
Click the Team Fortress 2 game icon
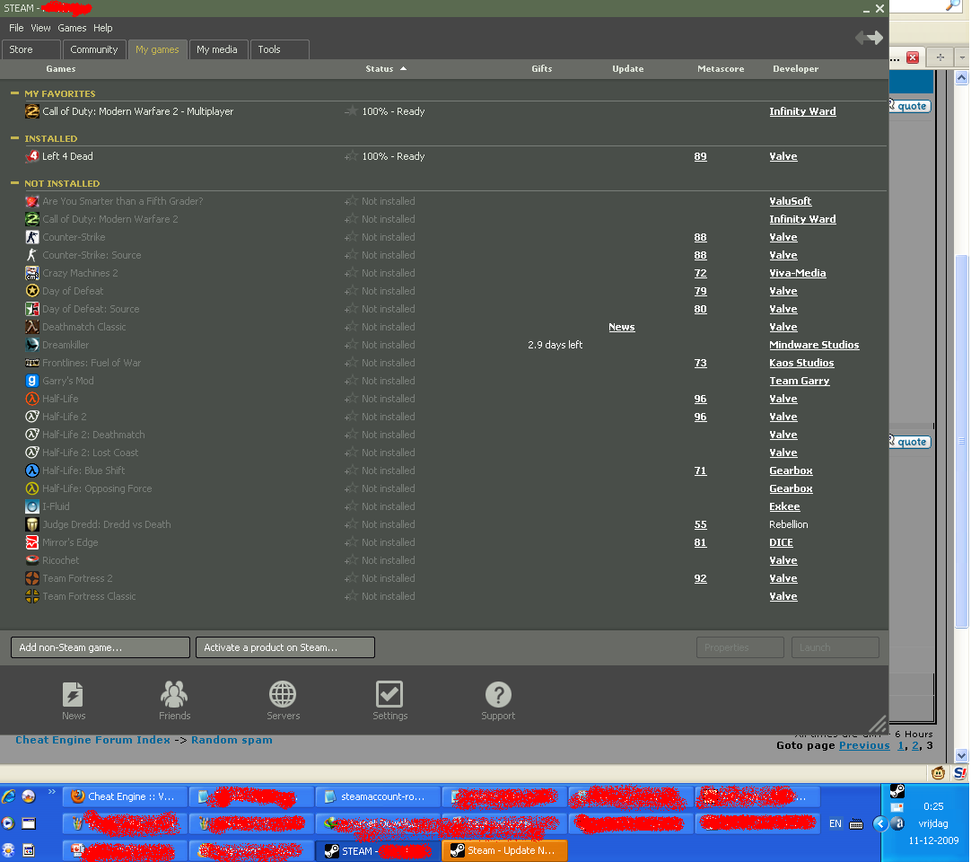(32, 578)
